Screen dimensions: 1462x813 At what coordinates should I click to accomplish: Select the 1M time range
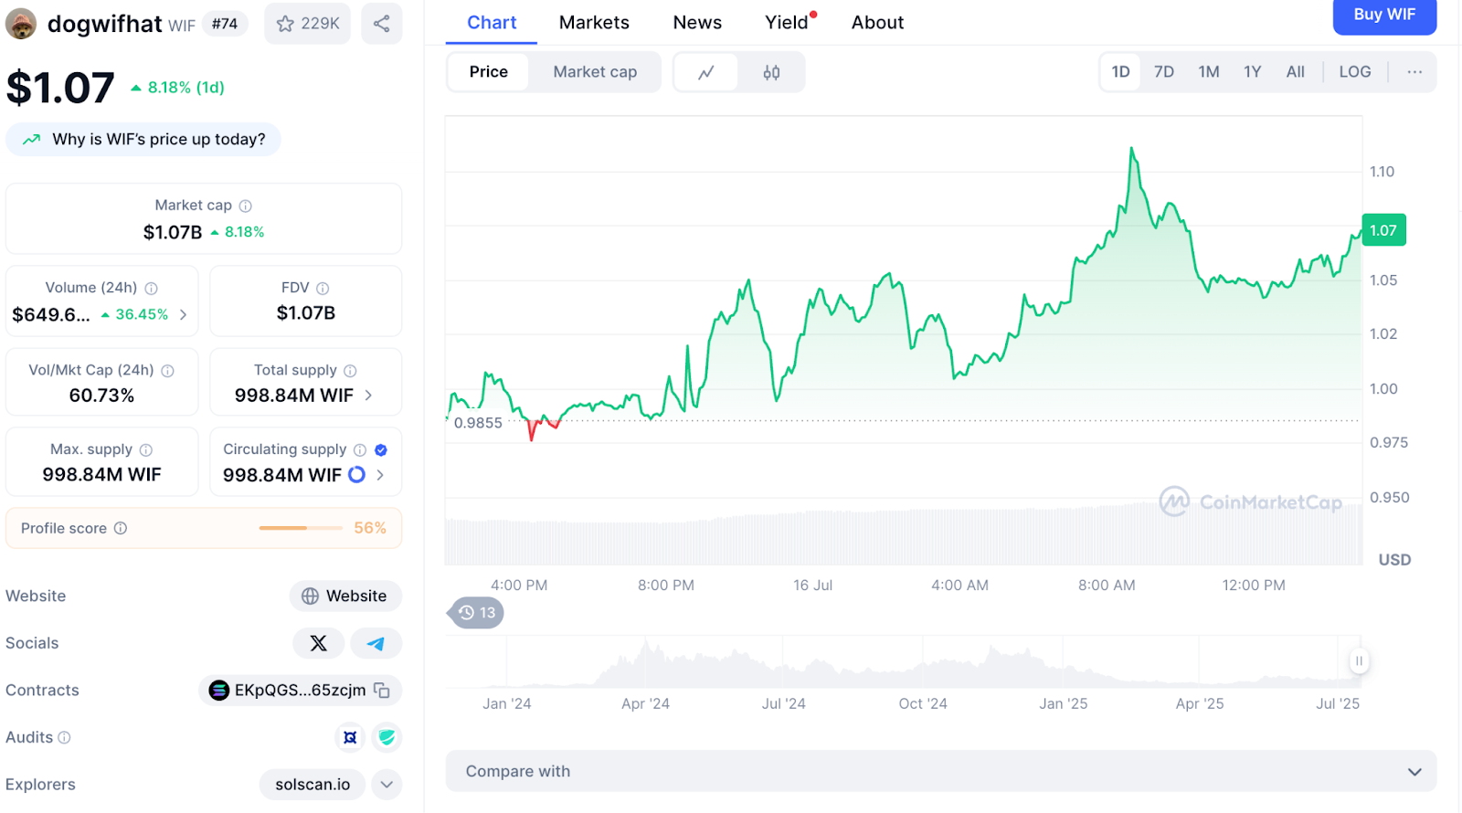pyautogui.click(x=1209, y=72)
